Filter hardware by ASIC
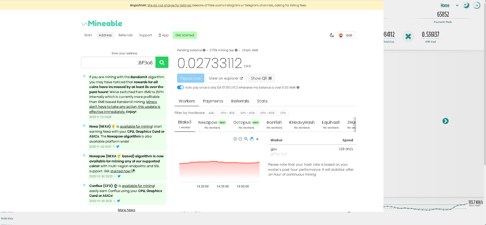 (211, 113)
